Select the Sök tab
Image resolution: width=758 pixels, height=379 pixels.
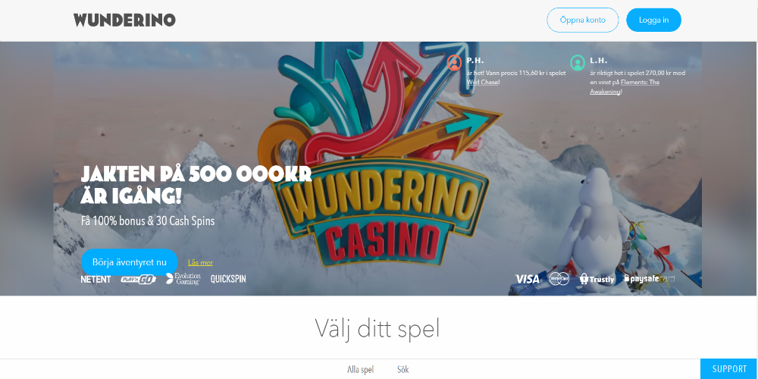point(402,369)
